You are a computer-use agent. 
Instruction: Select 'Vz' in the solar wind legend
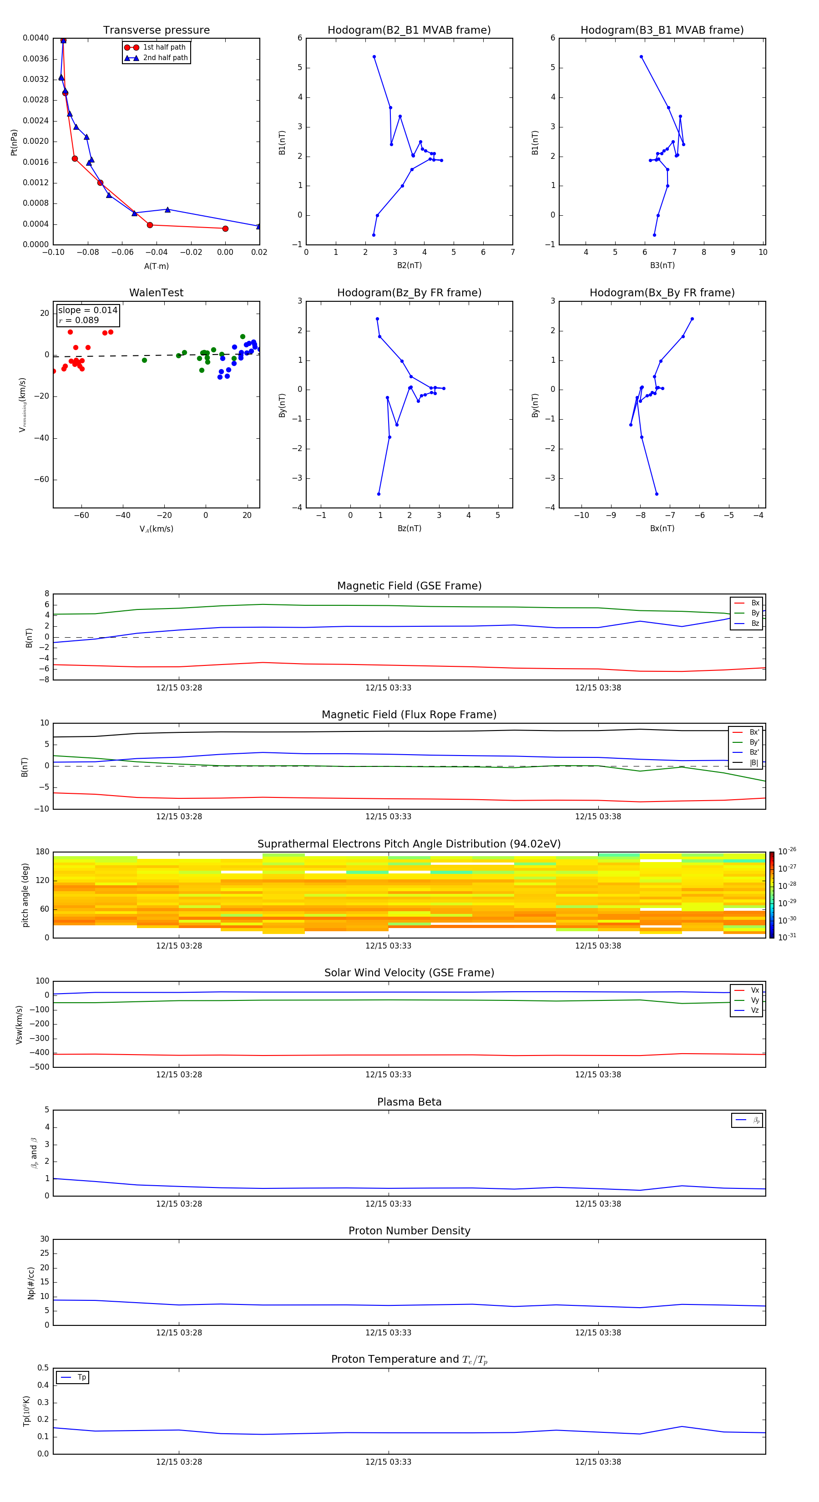point(747,1010)
